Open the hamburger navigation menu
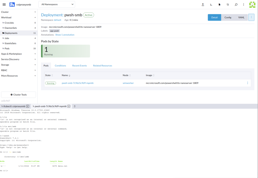 tap(4, 5)
